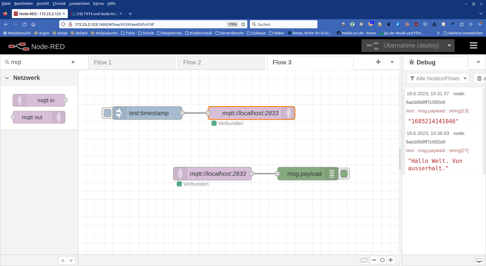The width and height of the screenshot is (486, 266).
Task: Click the 170% zoom level indicator
Action: 232,24
